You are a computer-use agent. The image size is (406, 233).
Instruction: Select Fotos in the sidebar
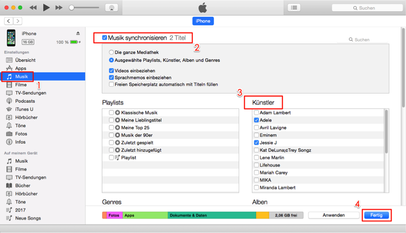click(21, 134)
